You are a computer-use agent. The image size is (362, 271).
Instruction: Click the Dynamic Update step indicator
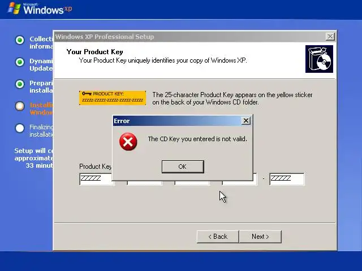[20, 62]
